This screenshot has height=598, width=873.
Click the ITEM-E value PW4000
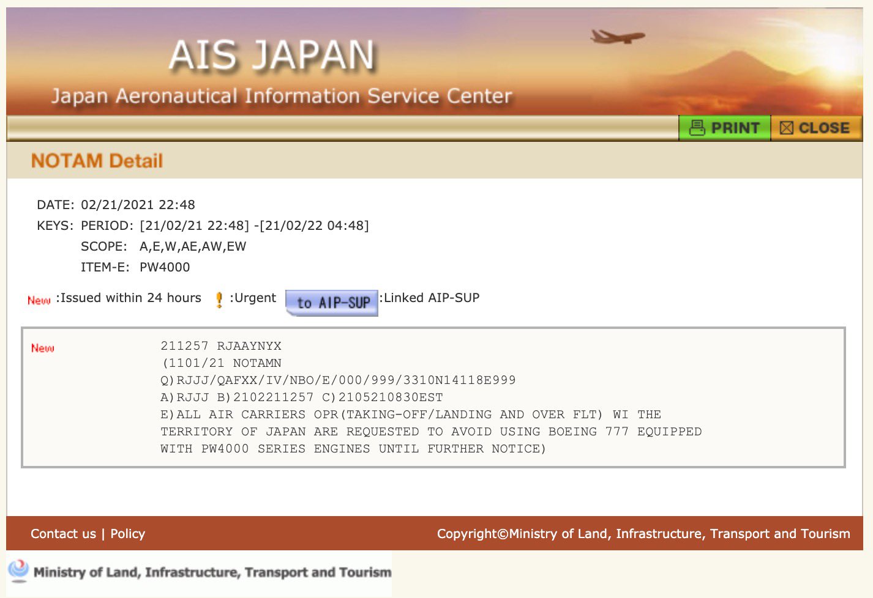(x=165, y=267)
